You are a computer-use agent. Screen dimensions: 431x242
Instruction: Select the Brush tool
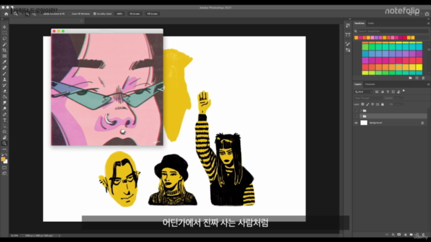[x=5, y=73]
